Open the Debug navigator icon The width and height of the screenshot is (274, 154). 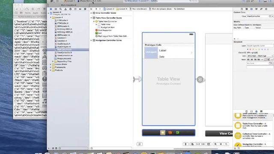tap(75, 9)
